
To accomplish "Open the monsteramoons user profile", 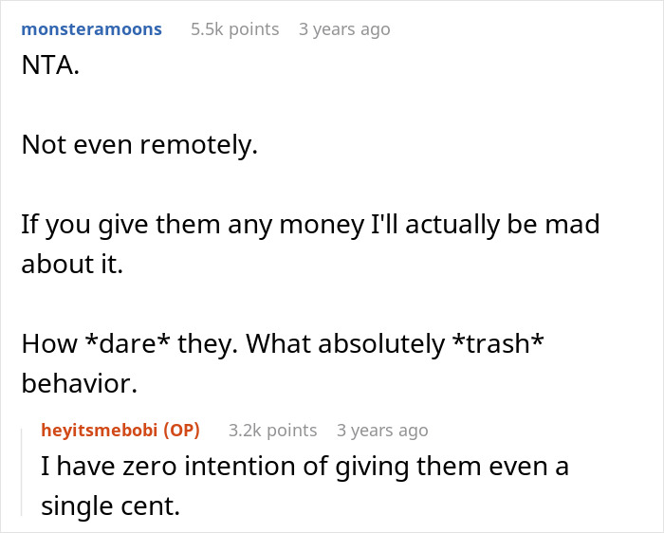I will 91,29.
